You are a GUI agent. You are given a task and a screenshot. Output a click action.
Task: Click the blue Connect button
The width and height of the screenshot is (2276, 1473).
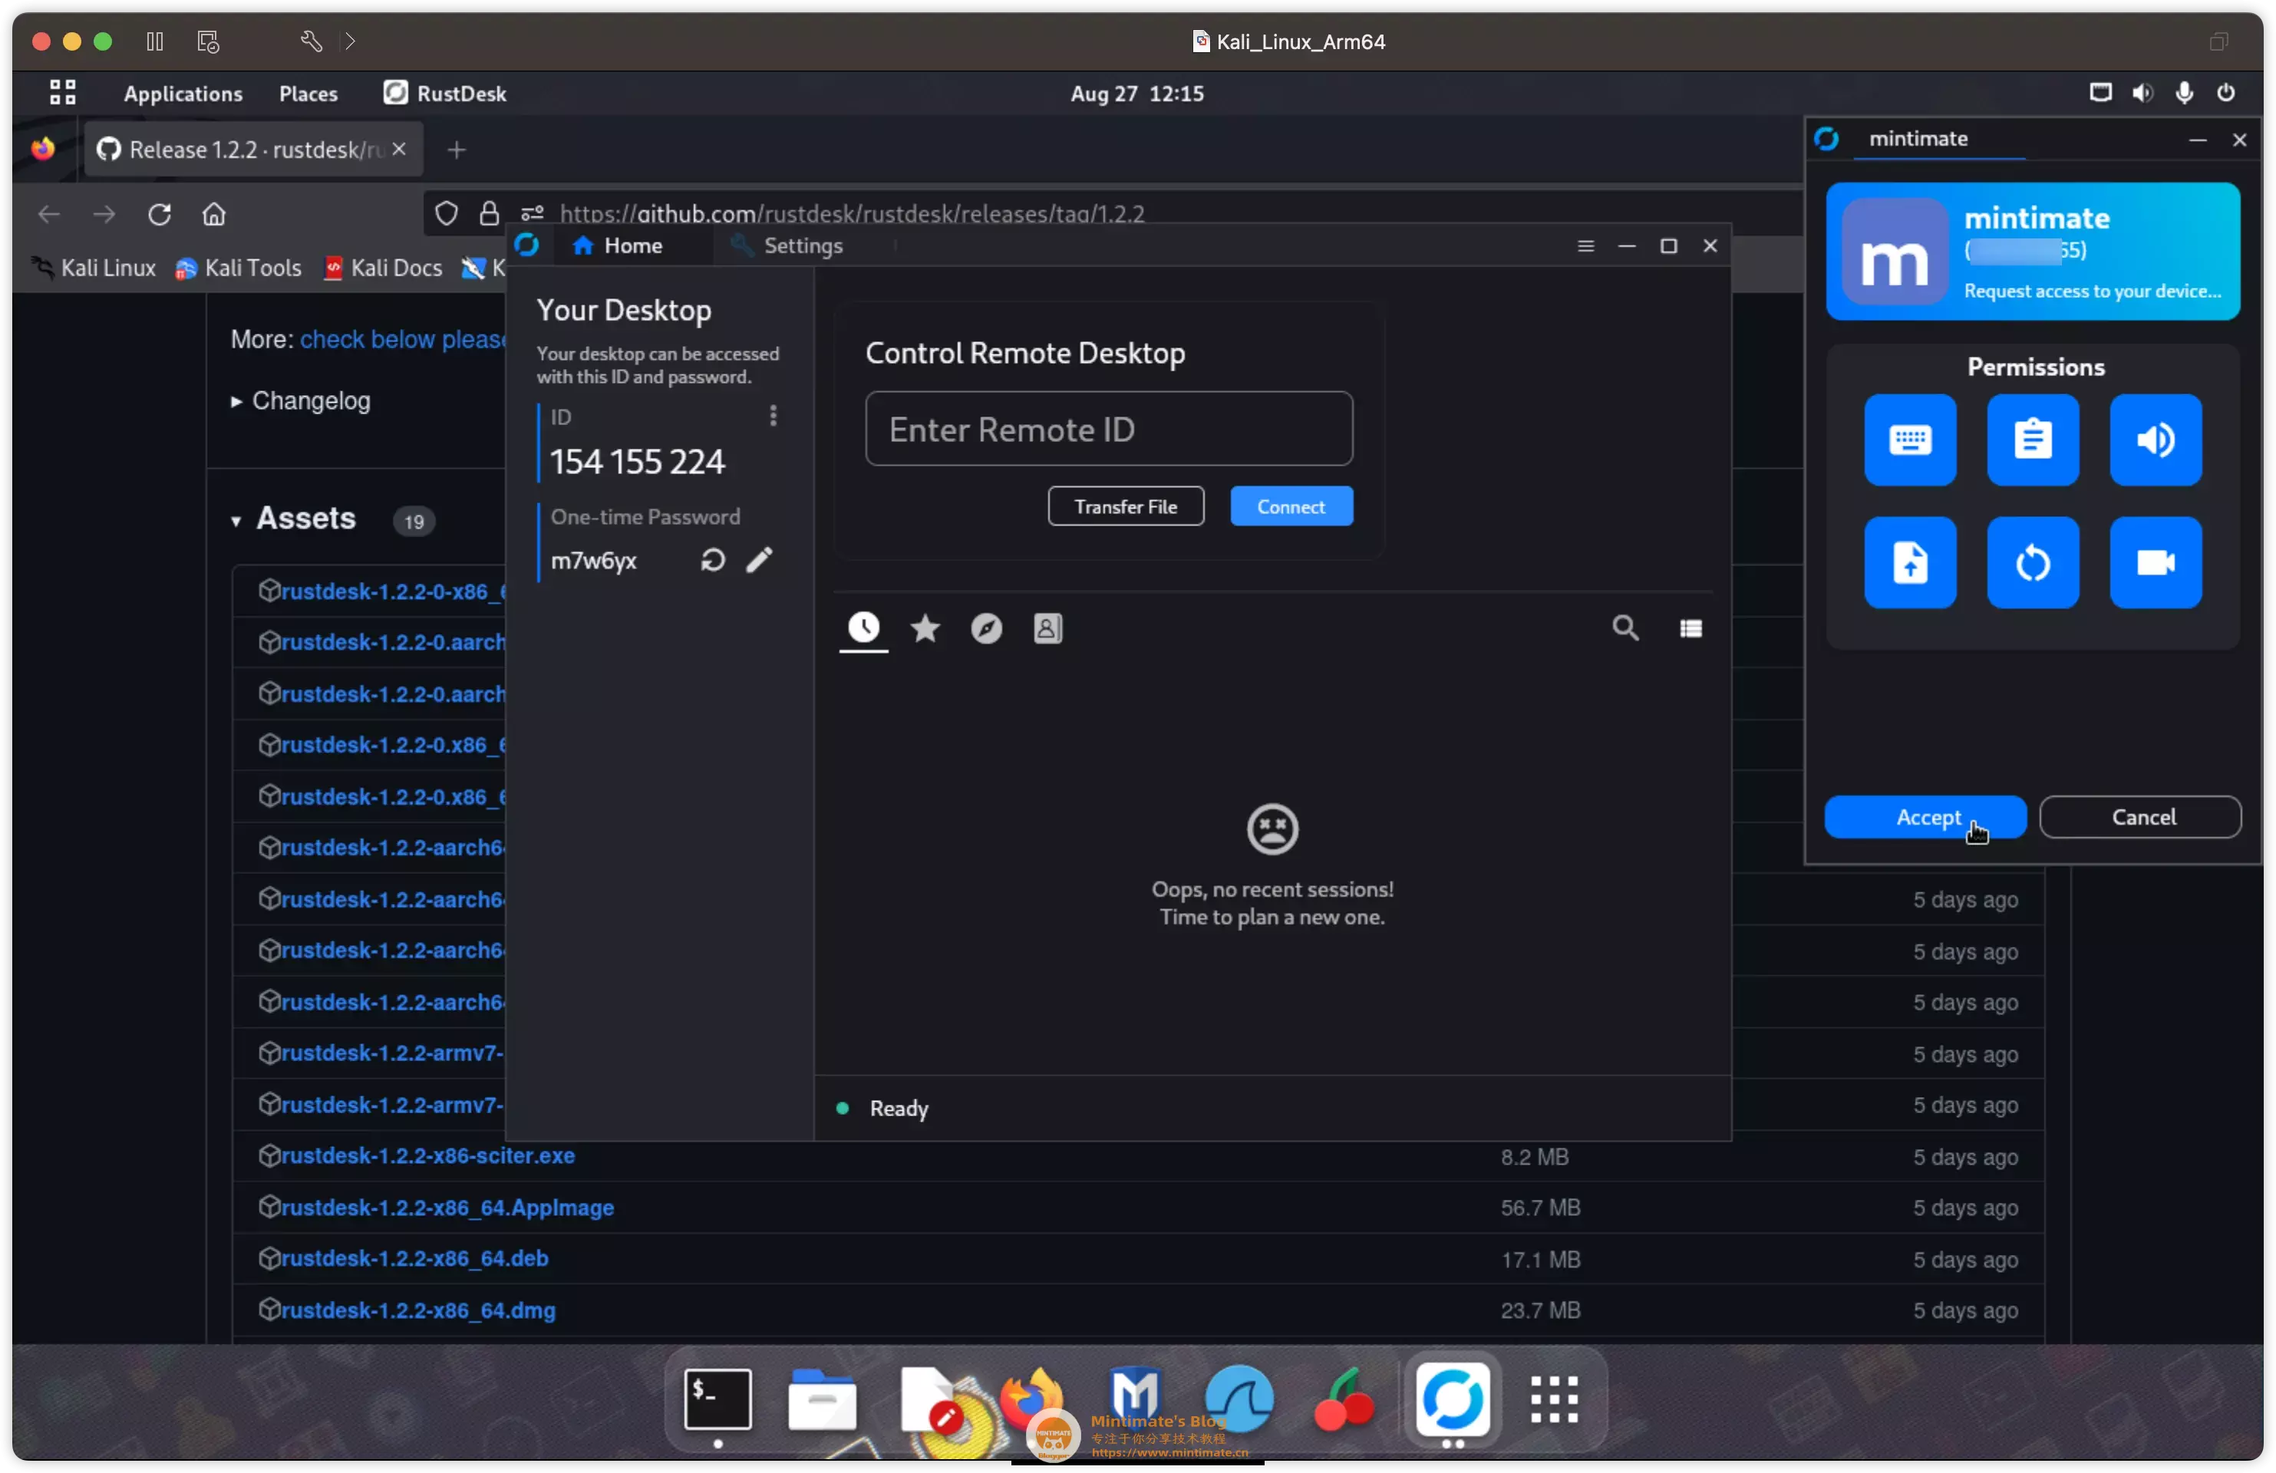[1291, 506]
